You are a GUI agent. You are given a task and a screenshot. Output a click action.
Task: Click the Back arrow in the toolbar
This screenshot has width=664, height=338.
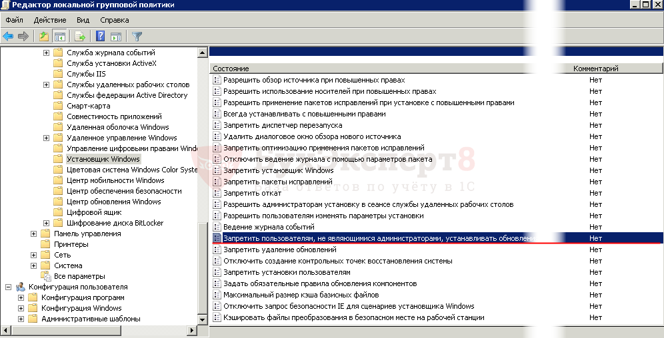8,36
